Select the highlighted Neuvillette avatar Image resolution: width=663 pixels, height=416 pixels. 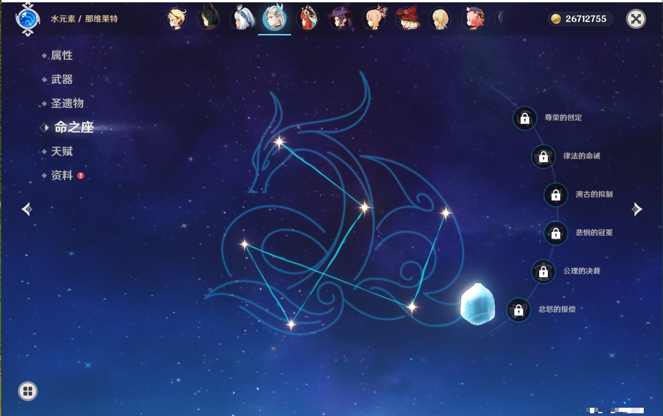(x=275, y=18)
